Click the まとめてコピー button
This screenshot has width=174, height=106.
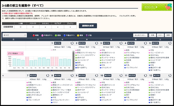coord(140,35)
